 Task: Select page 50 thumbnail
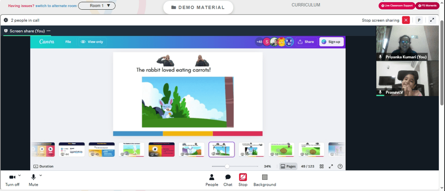[x=251, y=149]
